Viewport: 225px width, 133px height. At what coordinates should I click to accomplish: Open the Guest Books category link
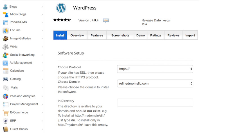[19, 129]
